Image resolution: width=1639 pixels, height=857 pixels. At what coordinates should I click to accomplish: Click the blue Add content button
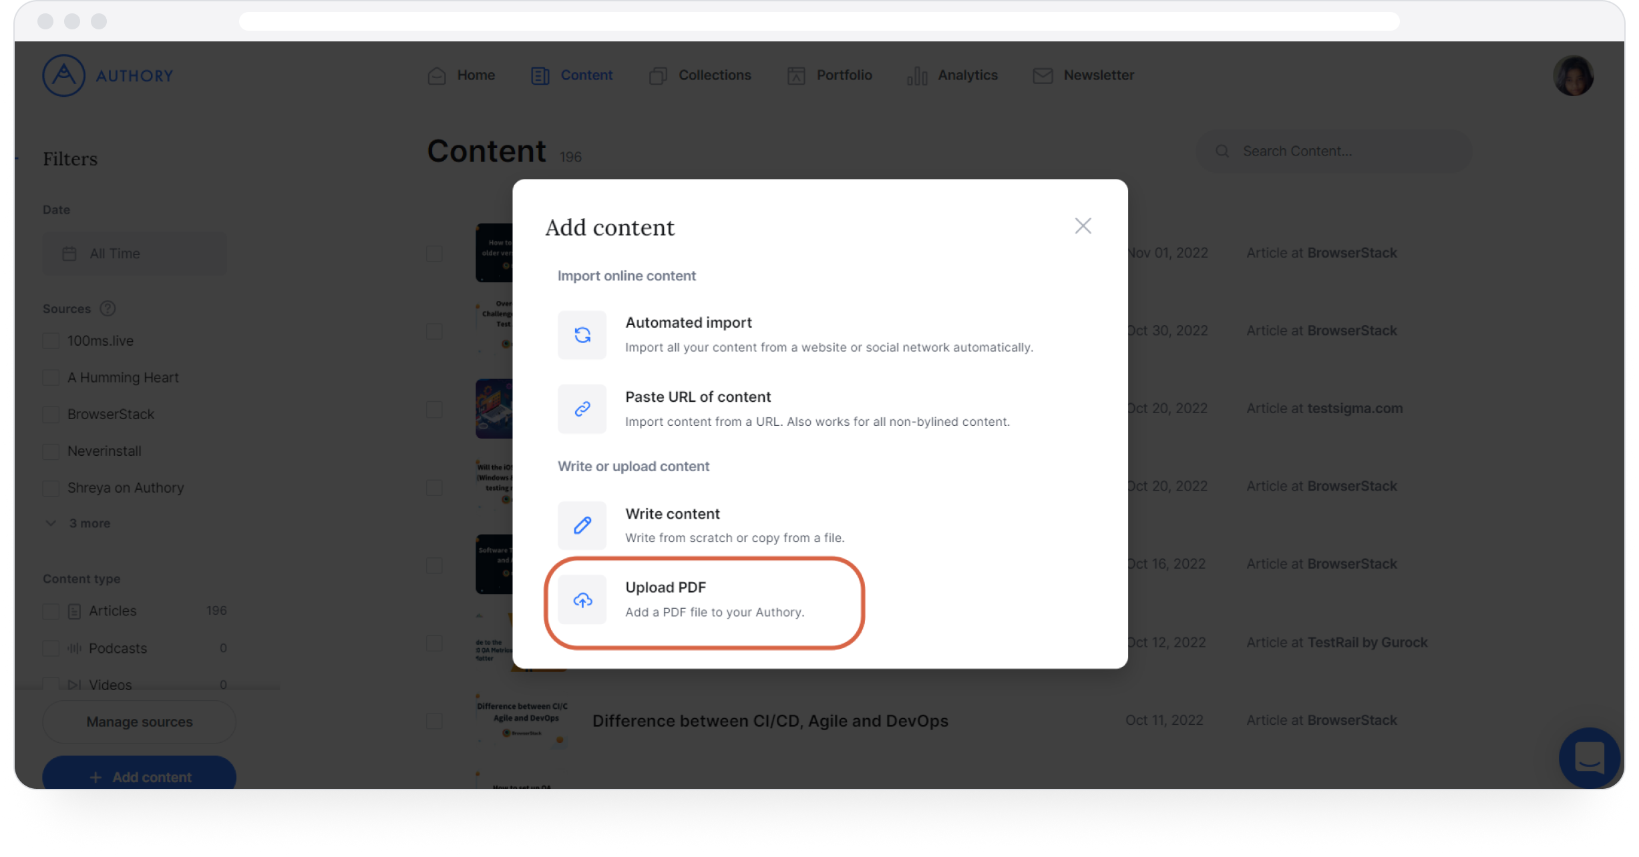click(139, 776)
